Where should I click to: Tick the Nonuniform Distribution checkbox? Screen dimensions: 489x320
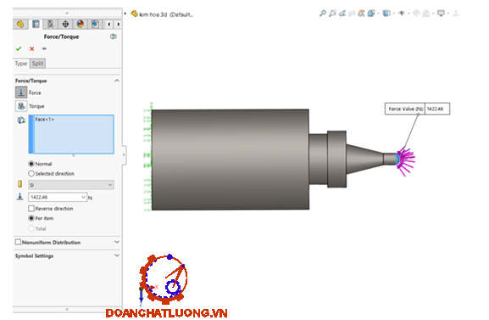(x=18, y=242)
